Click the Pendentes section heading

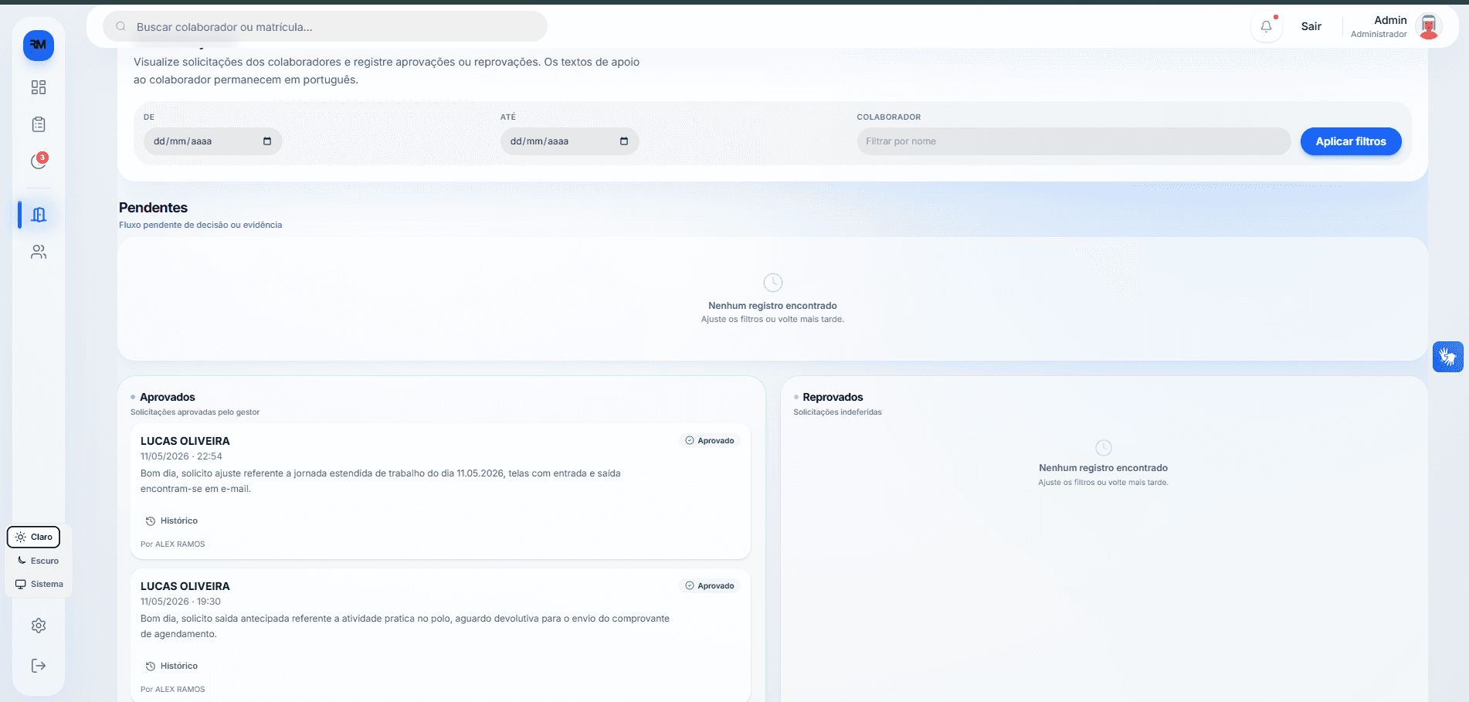(153, 208)
